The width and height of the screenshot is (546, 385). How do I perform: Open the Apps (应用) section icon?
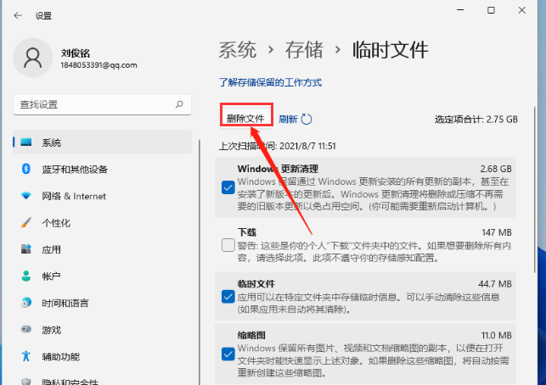coord(25,249)
